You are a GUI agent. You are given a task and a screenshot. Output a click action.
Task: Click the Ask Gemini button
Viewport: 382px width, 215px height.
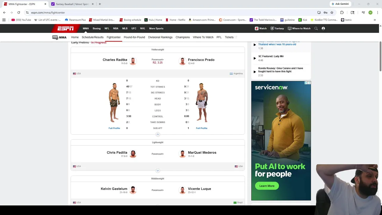pos(340,4)
